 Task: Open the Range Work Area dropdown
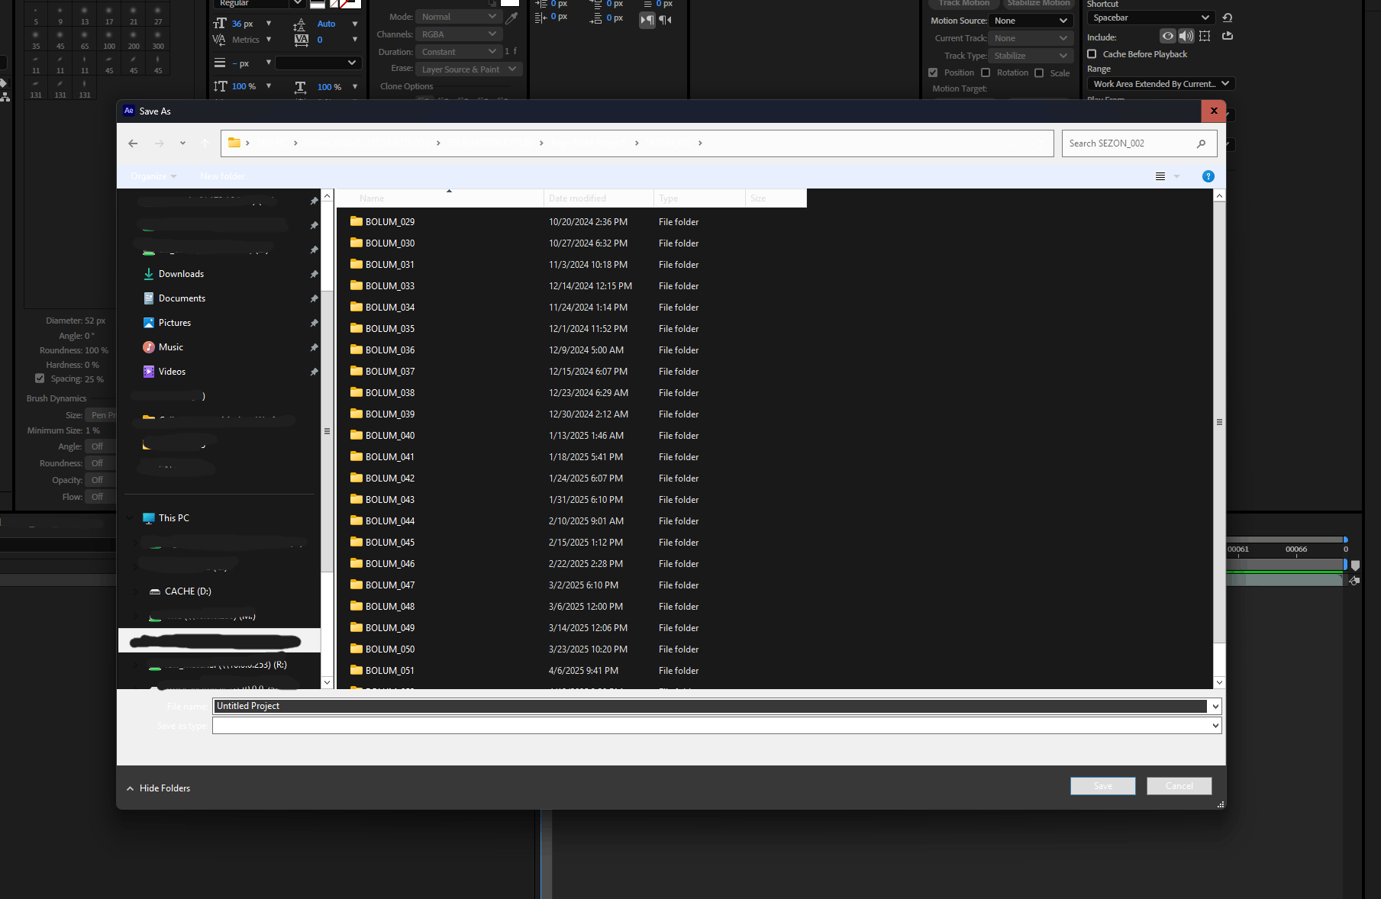(x=1160, y=84)
